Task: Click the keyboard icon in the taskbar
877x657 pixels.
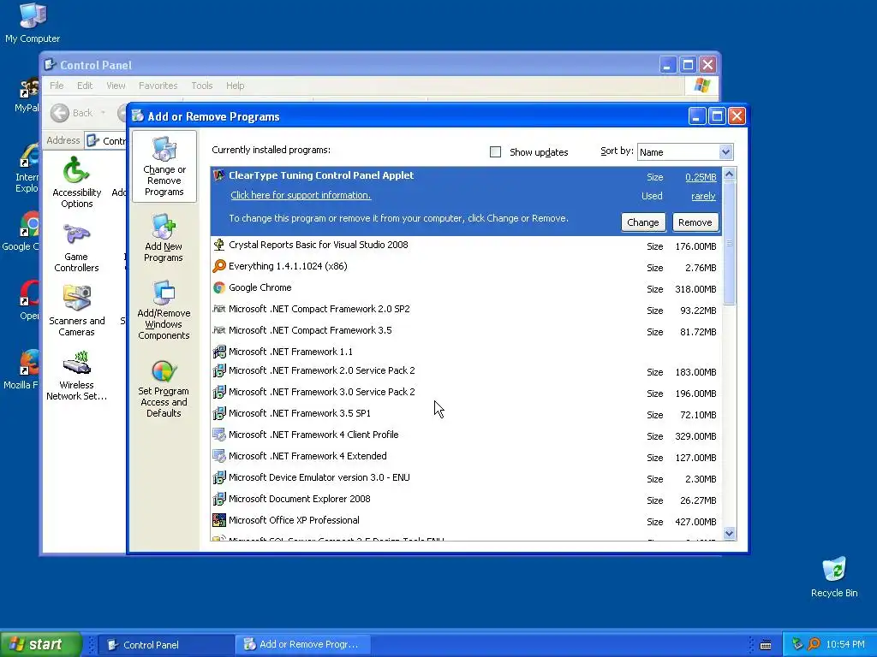Action: point(766,645)
